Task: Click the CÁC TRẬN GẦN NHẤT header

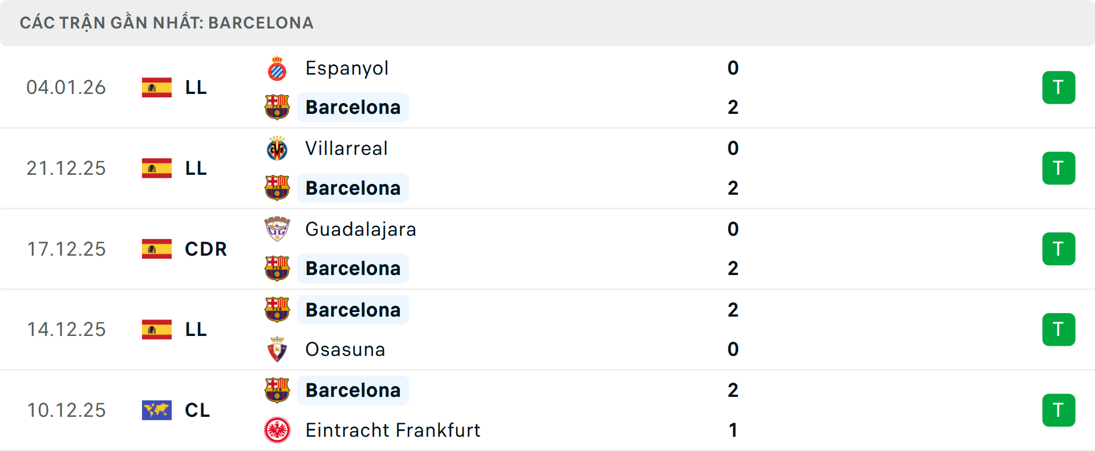Action: (167, 23)
